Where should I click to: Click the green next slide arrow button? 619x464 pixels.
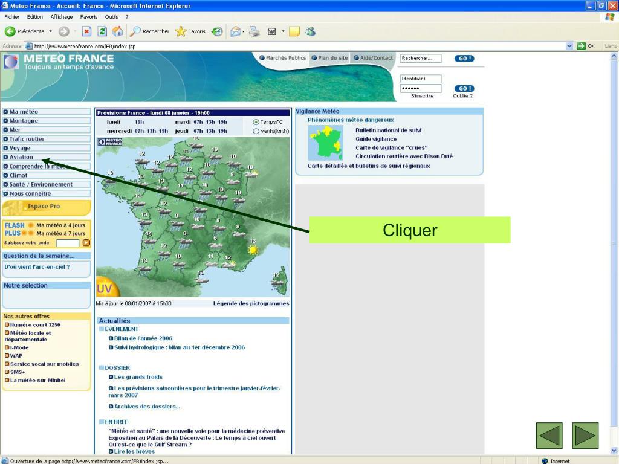click(585, 435)
